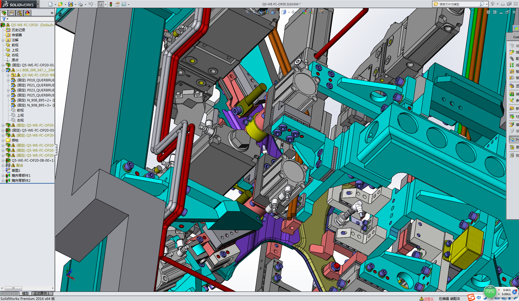Switch to the DisplayManager color ball tab
Screen dimensions: 519x301
27,13
